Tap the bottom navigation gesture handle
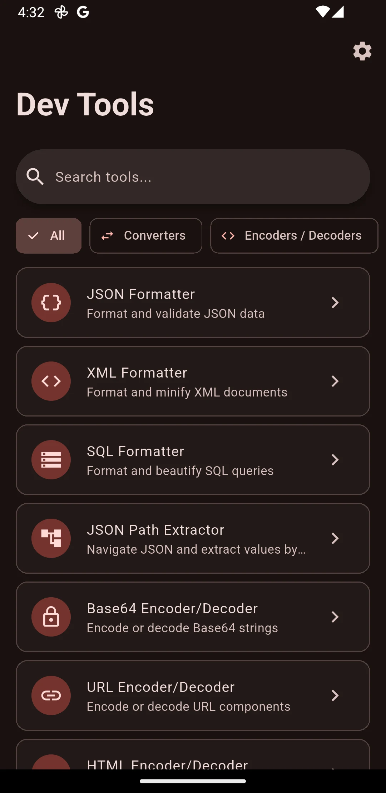 (193, 781)
